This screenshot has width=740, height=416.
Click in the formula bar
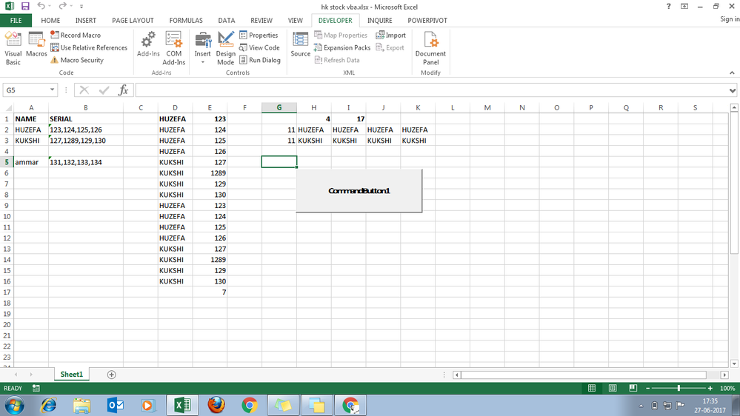pyautogui.click(x=431, y=90)
